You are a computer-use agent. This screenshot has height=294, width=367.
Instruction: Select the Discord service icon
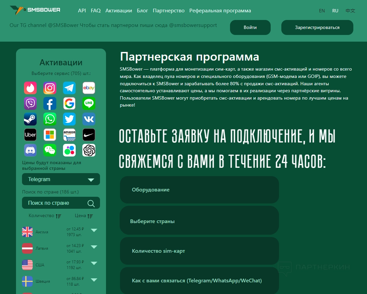pyautogui.click(x=30, y=150)
